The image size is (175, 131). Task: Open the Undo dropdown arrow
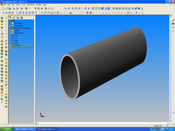[24, 8]
